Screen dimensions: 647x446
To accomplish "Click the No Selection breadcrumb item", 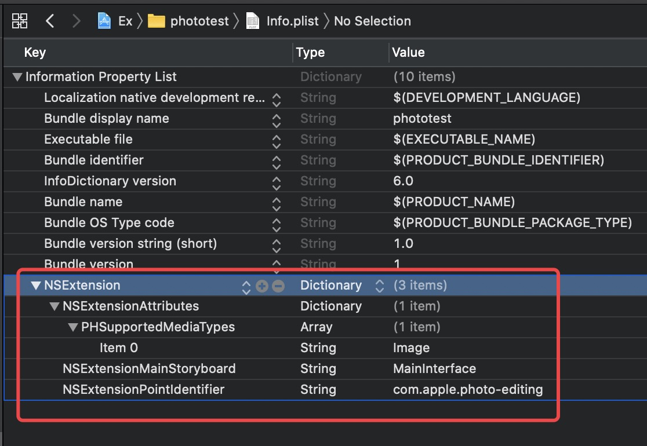I will tap(372, 21).
